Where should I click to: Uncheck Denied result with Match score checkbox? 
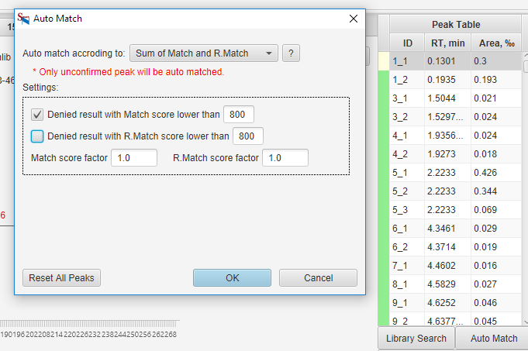37,115
